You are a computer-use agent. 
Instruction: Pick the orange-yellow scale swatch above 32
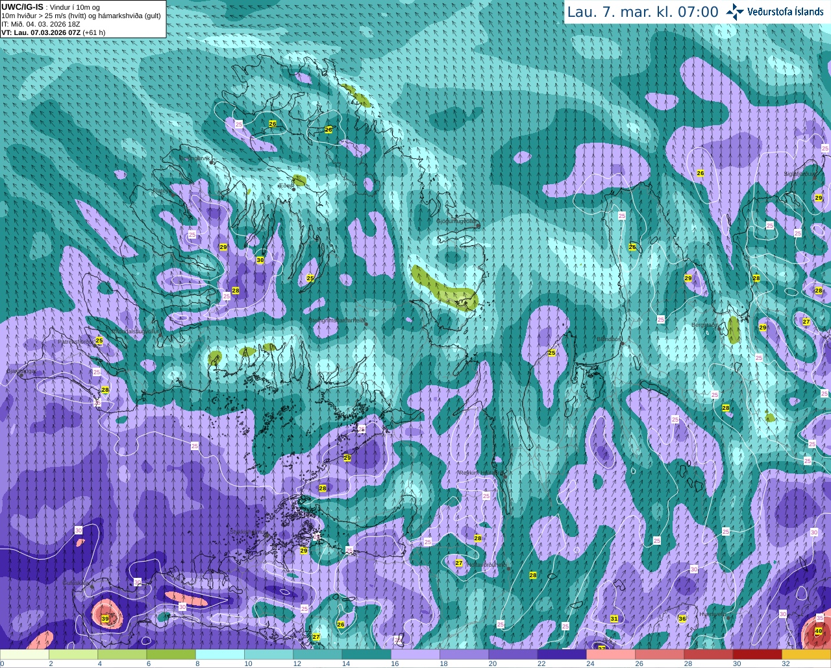[806, 654]
